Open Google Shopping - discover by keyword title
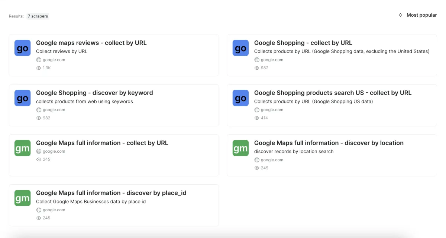446x238 pixels. coord(94,93)
